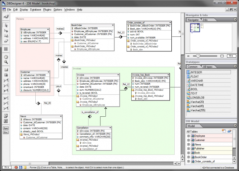Select the New Note text tool
Image resolution: width=239 pixels, height=171 pixels.
tap(6, 116)
